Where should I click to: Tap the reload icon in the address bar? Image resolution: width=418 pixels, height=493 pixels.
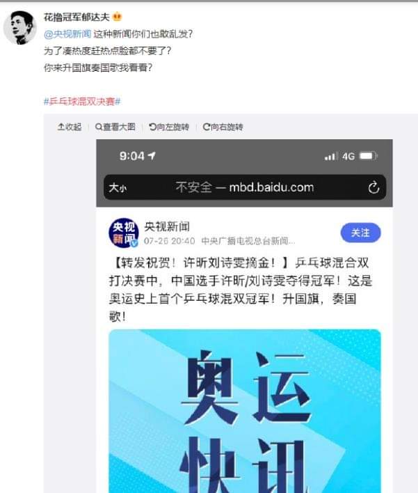[x=373, y=187]
